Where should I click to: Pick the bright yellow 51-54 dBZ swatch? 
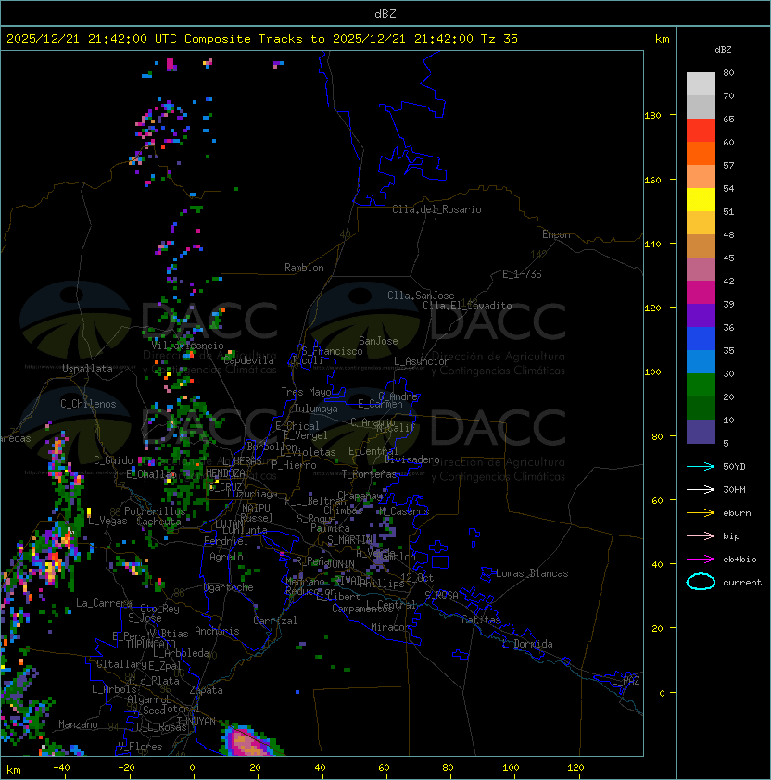[x=701, y=200]
